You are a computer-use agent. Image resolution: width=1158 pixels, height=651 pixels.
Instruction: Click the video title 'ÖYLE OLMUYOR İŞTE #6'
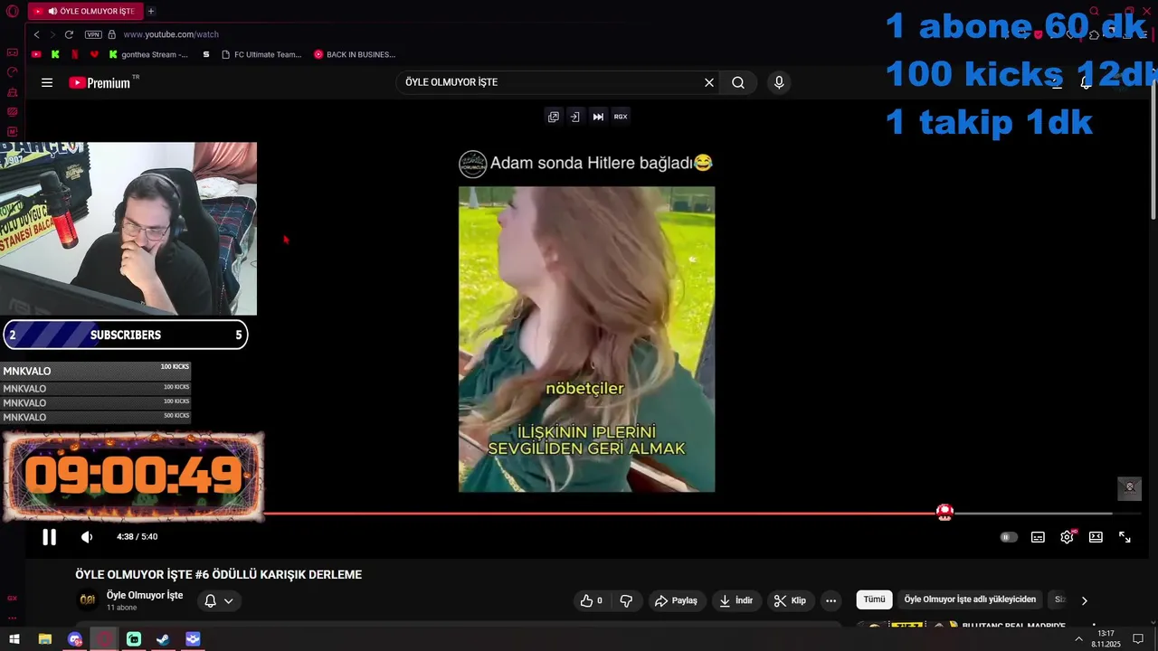218,574
